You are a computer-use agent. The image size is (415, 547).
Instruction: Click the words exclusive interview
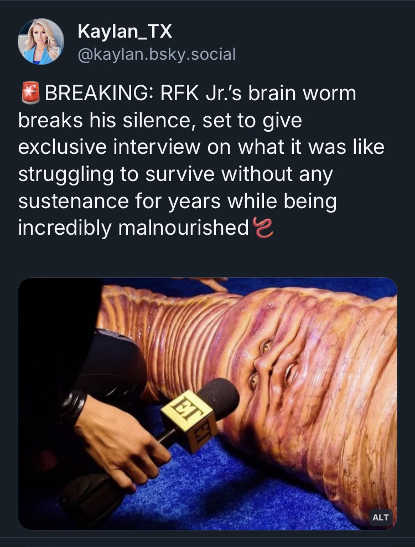(109, 147)
